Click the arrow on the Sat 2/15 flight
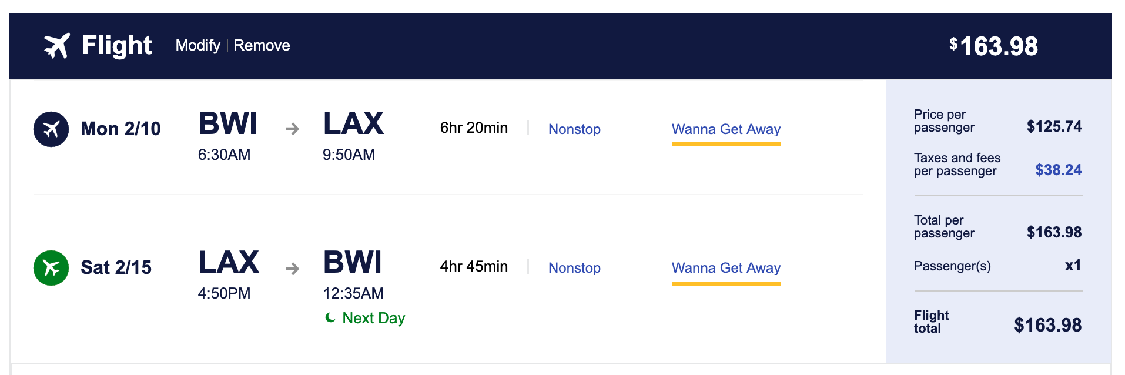 point(292,269)
